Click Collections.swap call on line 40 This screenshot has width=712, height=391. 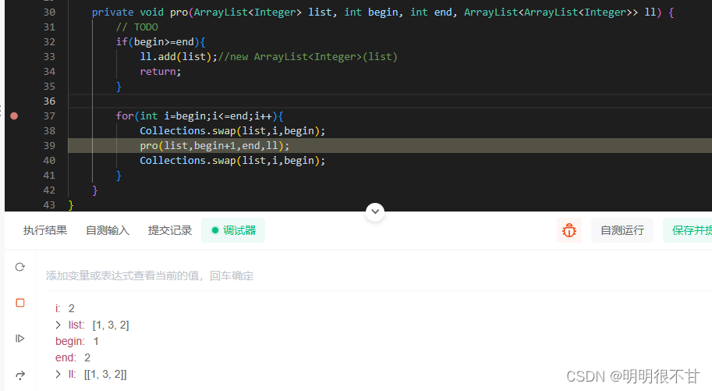(232, 161)
